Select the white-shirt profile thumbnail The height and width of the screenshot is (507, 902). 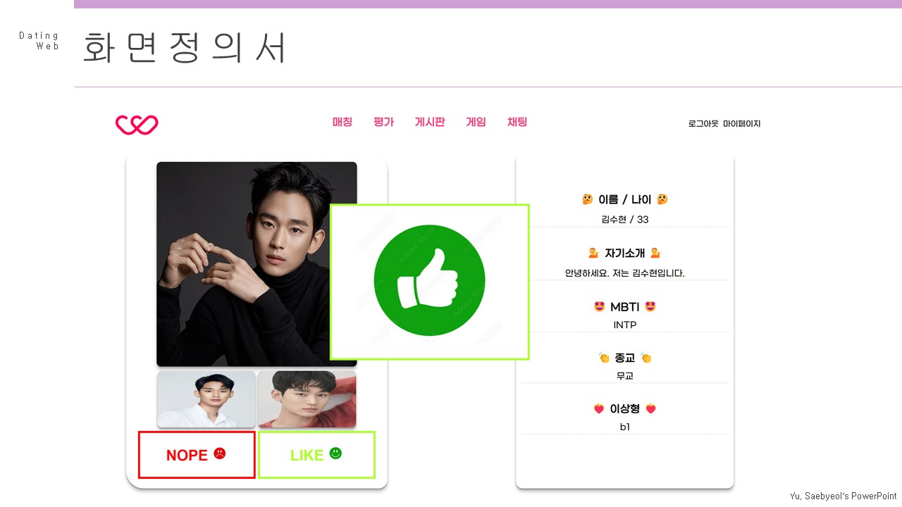click(206, 399)
